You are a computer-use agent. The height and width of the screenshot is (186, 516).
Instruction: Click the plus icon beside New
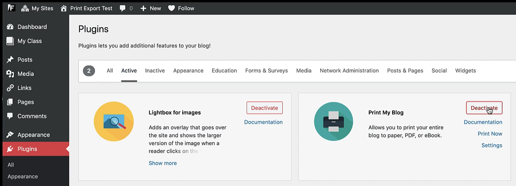143,8
